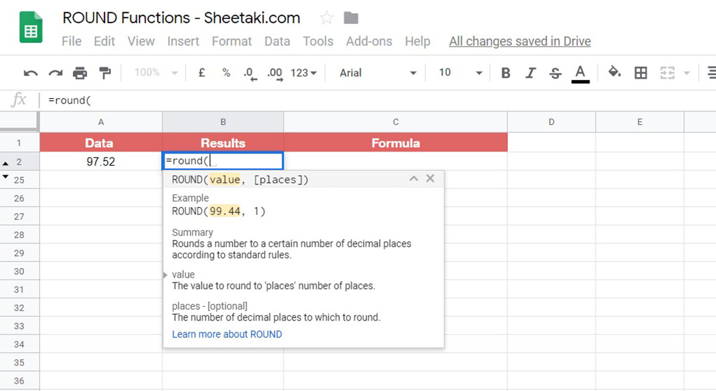Dismiss the ROUND function help popup
716x391 pixels.
(430, 178)
